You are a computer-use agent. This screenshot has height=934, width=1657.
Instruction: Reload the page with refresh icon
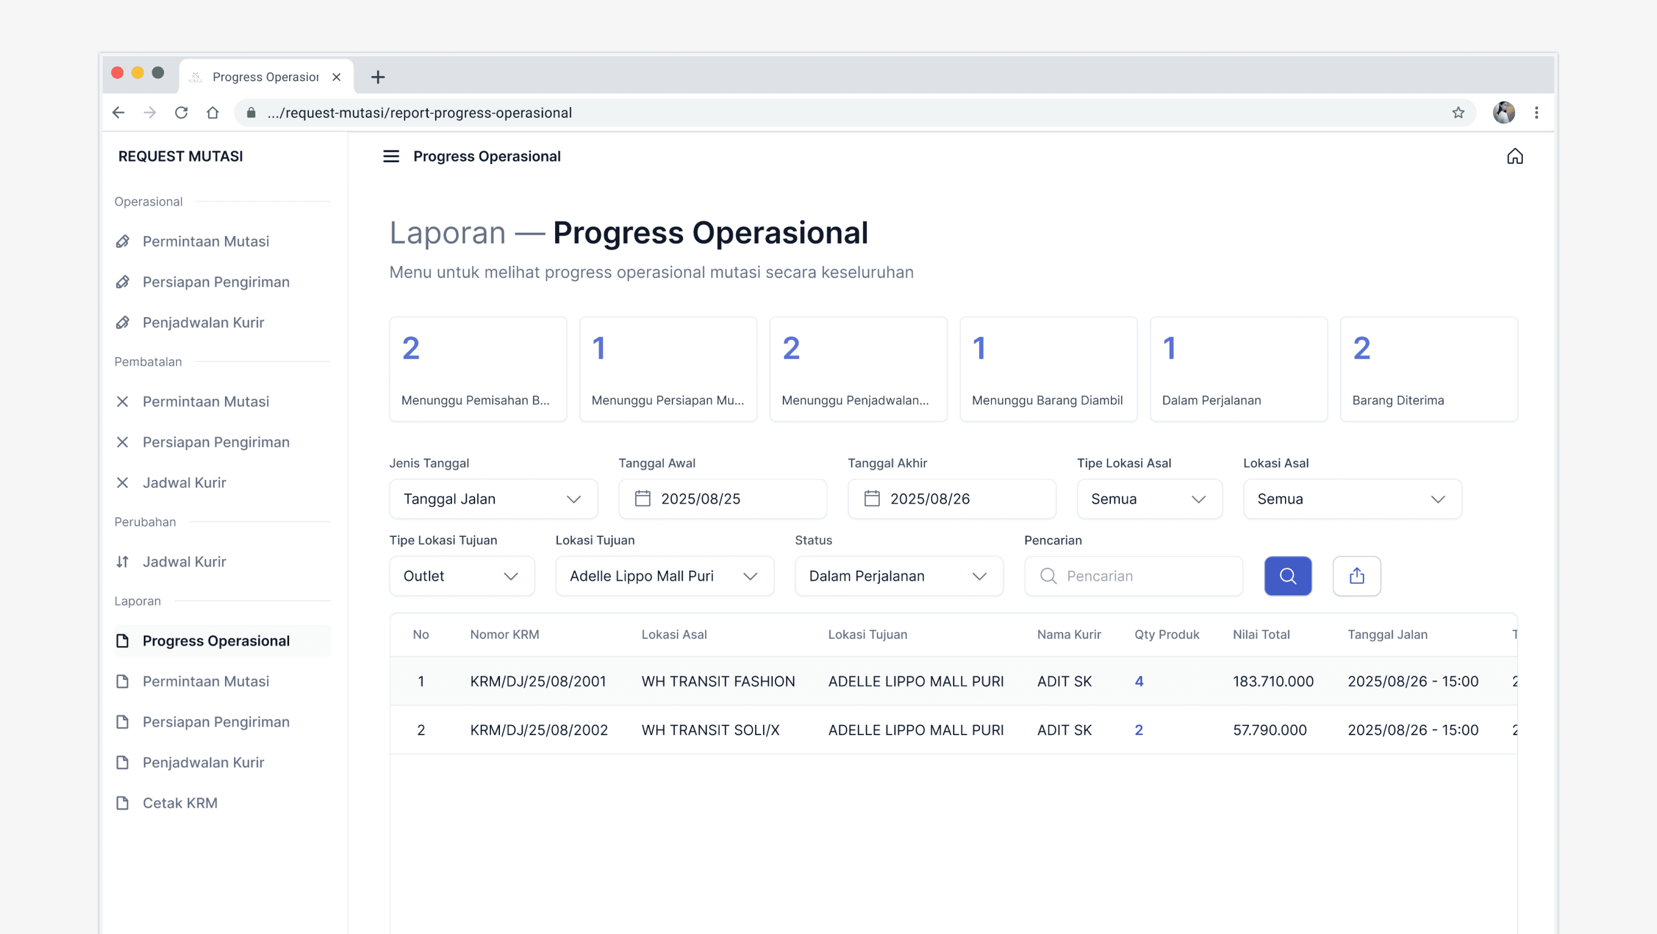(181, 113)
